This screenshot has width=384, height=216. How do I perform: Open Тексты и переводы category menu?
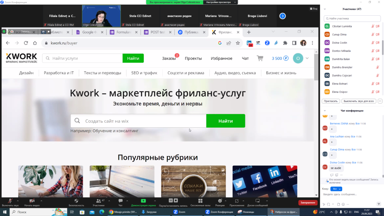coord(102,73)
